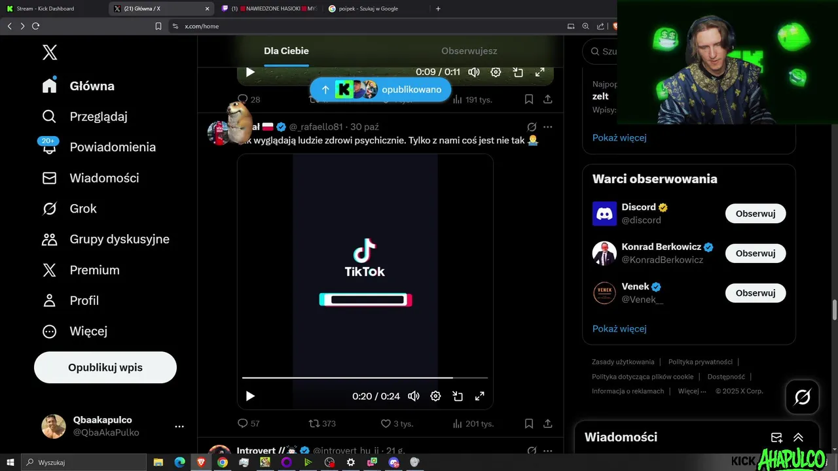Click Pokaż więcej under trends

(619, 137)
